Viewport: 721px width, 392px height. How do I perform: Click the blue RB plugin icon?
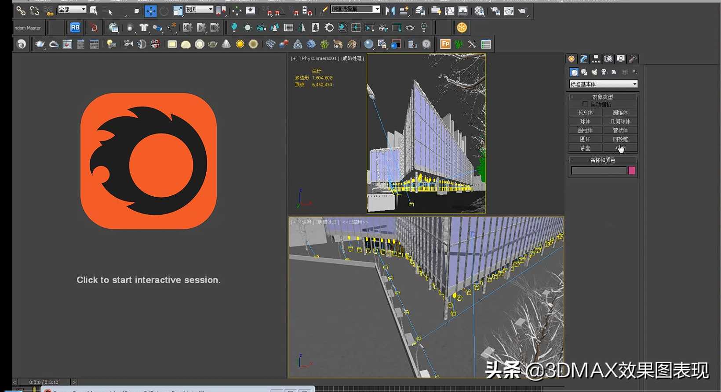(75, 27)
